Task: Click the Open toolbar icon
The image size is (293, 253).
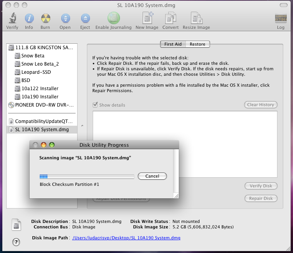Action: [x=65, y=18]
